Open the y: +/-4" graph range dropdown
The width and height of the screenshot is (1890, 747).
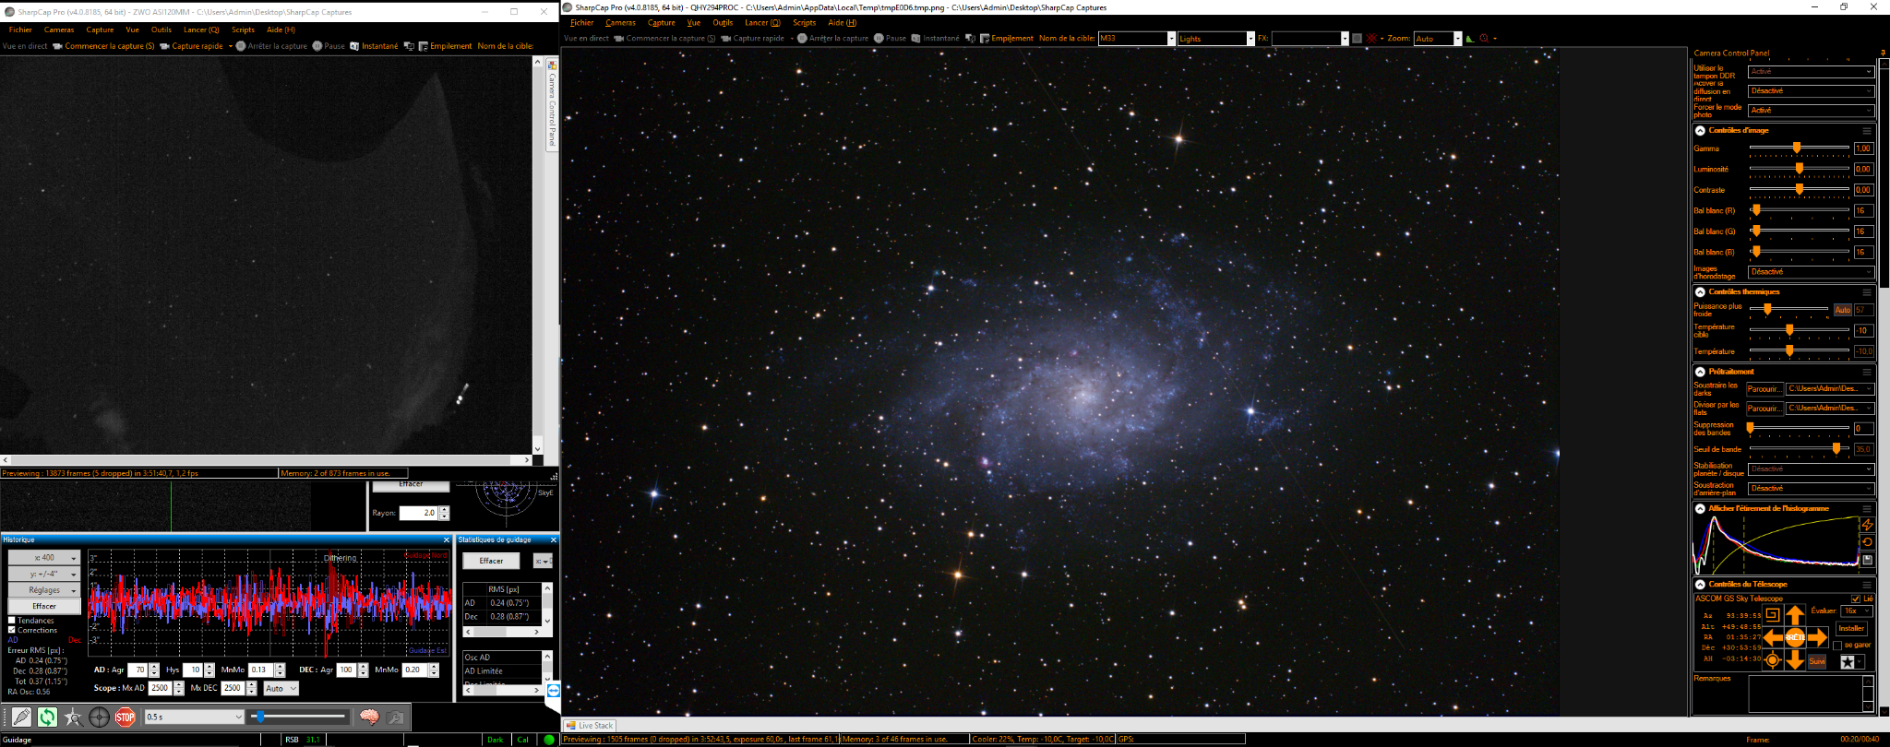click(x=44, y=574)
